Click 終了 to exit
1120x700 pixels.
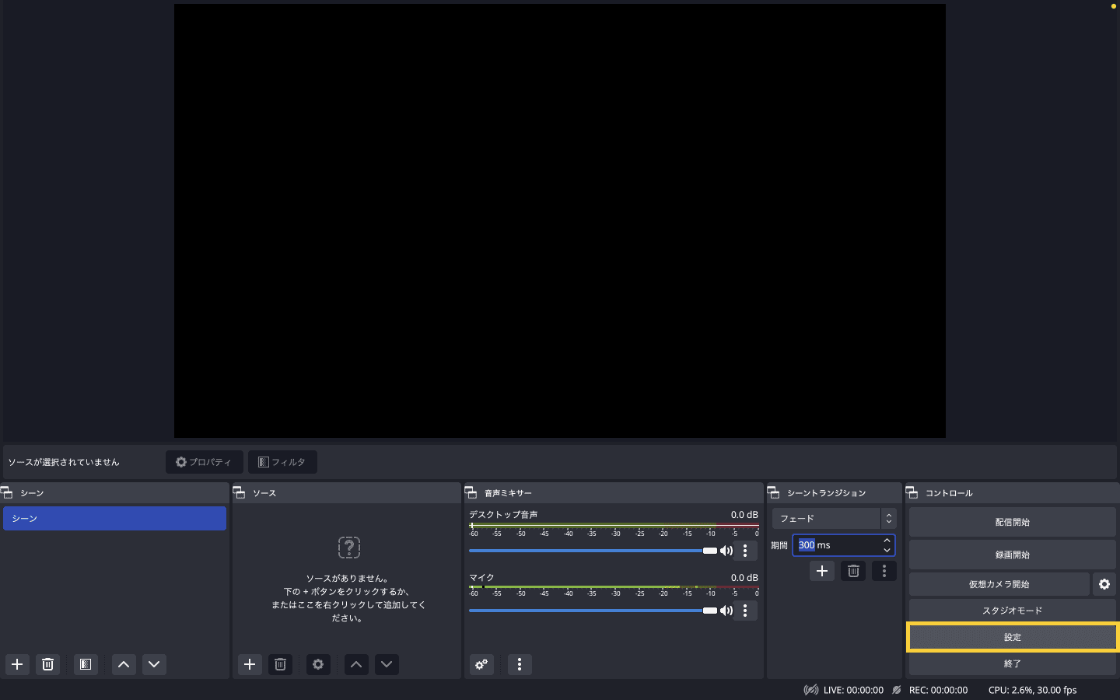(1012, 663)
